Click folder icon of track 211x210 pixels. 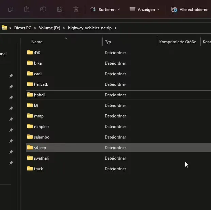tap(30, 168)
